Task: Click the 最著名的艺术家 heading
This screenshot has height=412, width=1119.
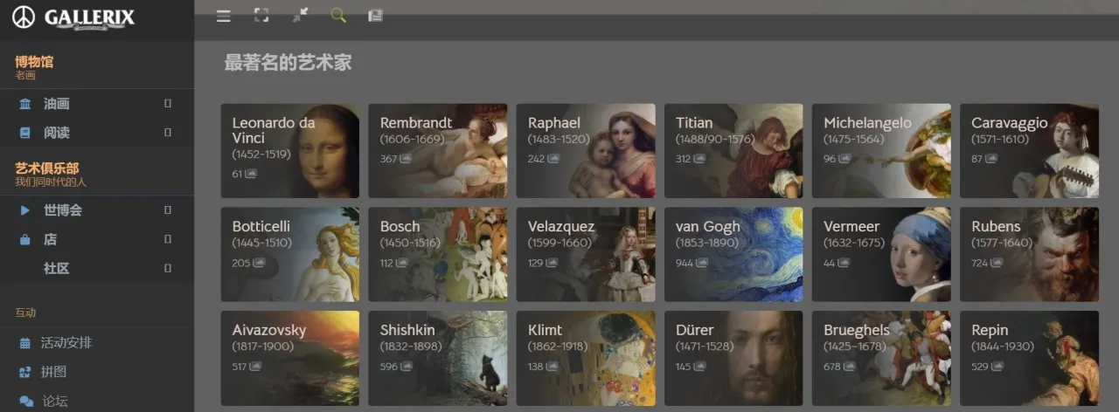Action: (x=288, y=63)
